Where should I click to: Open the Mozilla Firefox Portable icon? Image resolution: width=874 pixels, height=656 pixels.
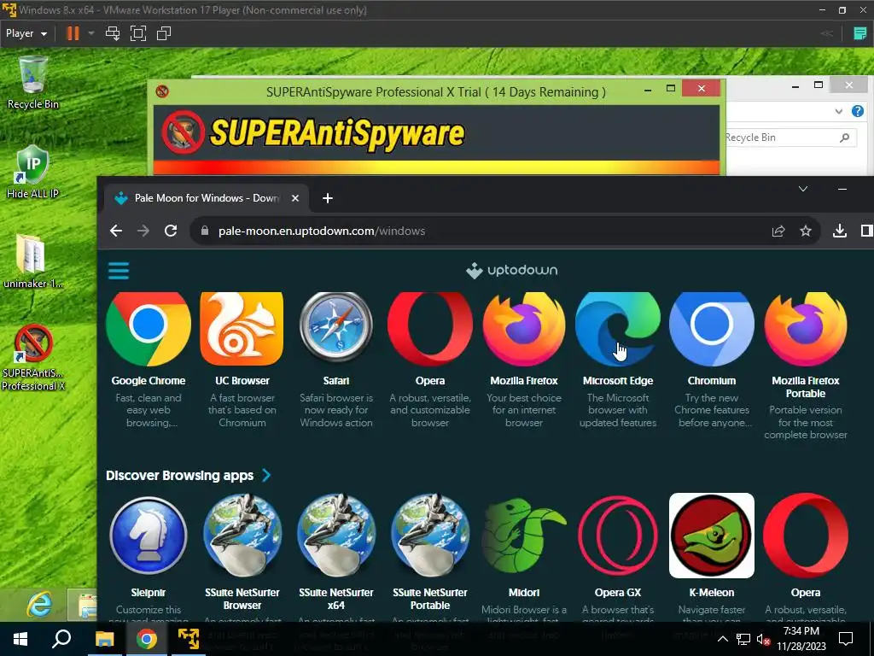[x=806, y=329]
